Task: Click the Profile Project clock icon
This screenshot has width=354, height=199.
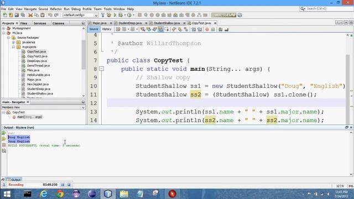Action: 129,15
